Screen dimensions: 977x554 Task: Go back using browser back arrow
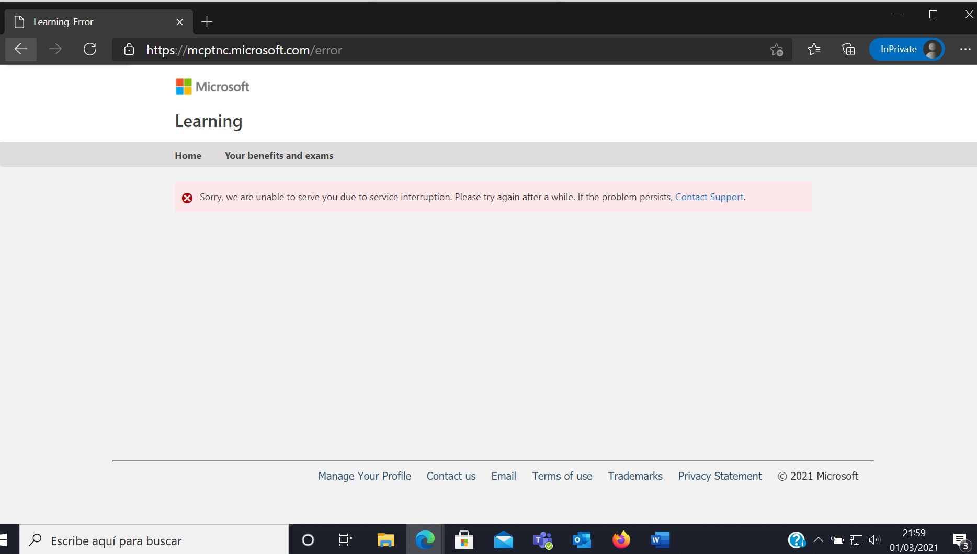pyautogui.click(x=21, y=49)
